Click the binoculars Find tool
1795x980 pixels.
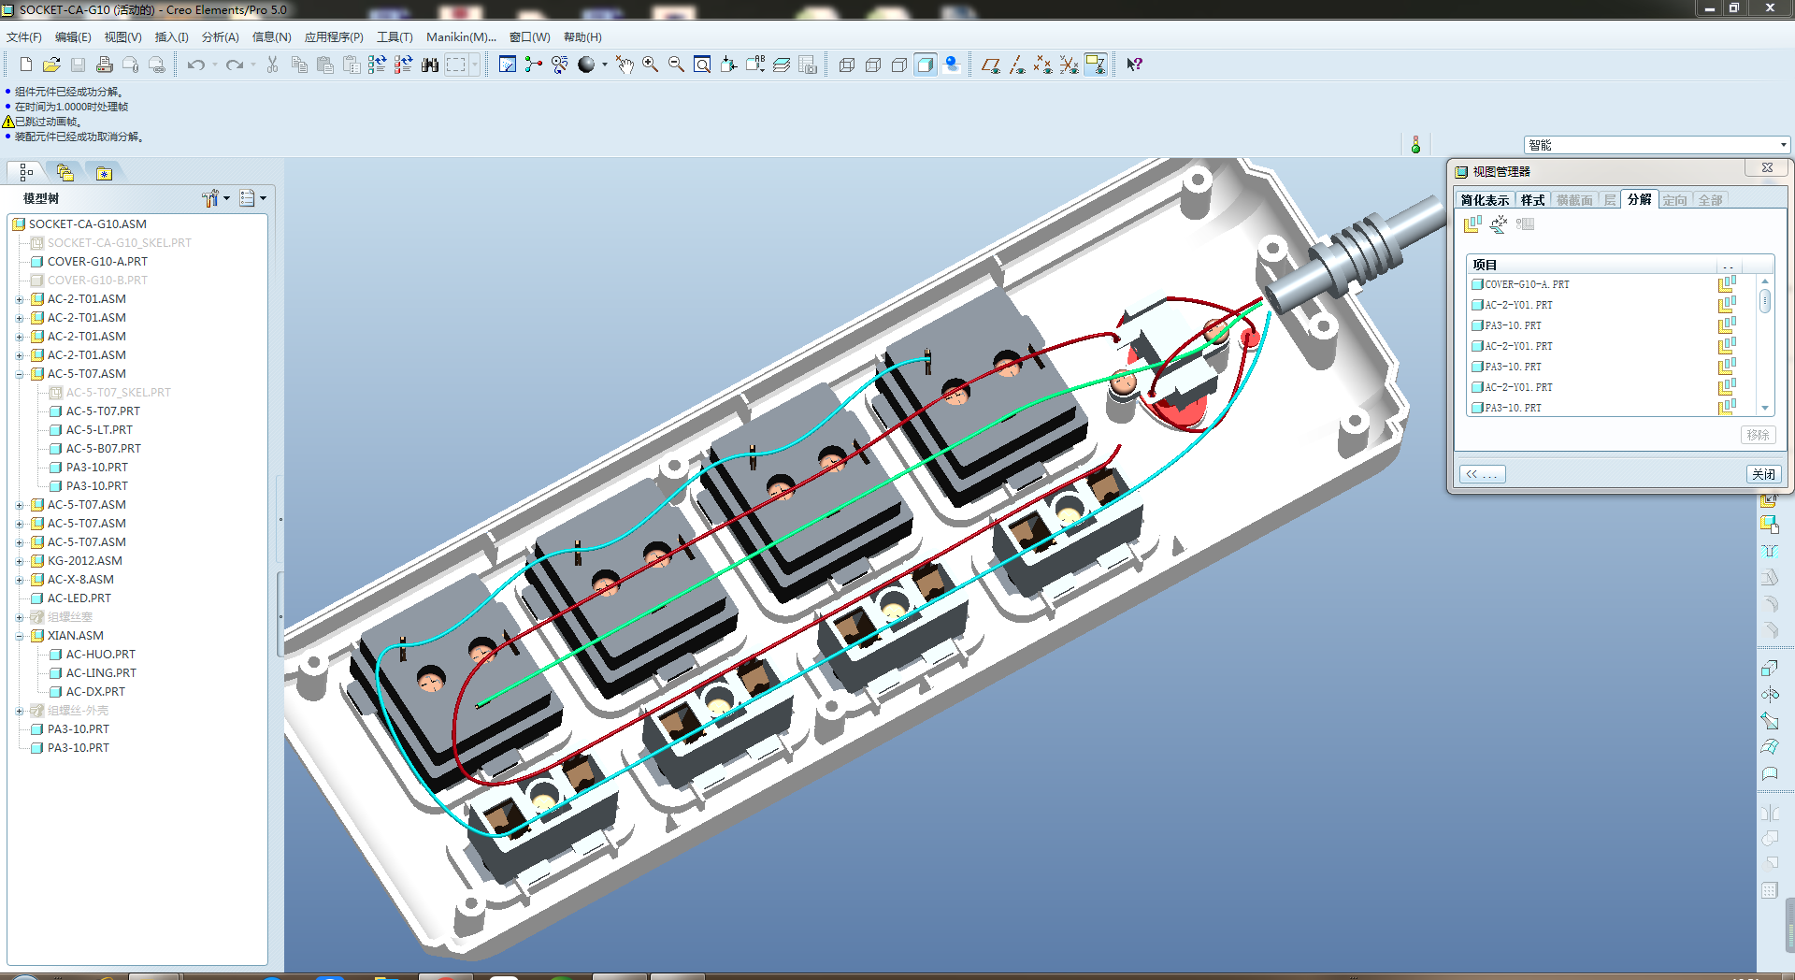[x=430, y=65]
